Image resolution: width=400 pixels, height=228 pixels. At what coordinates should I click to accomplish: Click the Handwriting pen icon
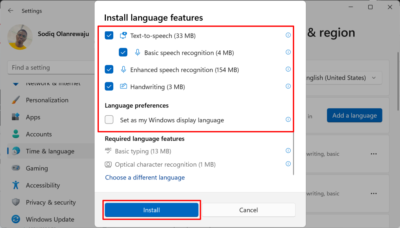point(123,86)
